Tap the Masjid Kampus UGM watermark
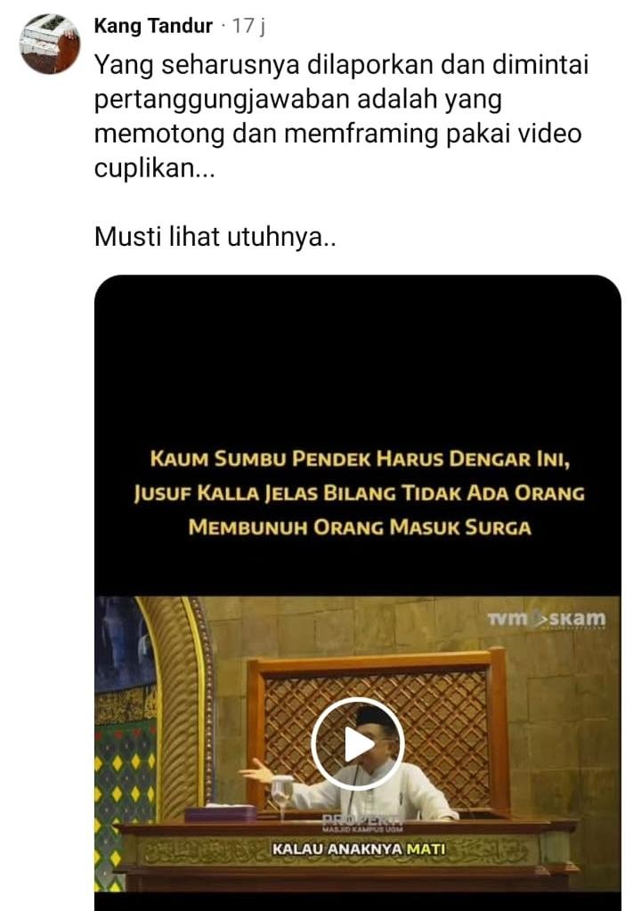 (362, 824)
